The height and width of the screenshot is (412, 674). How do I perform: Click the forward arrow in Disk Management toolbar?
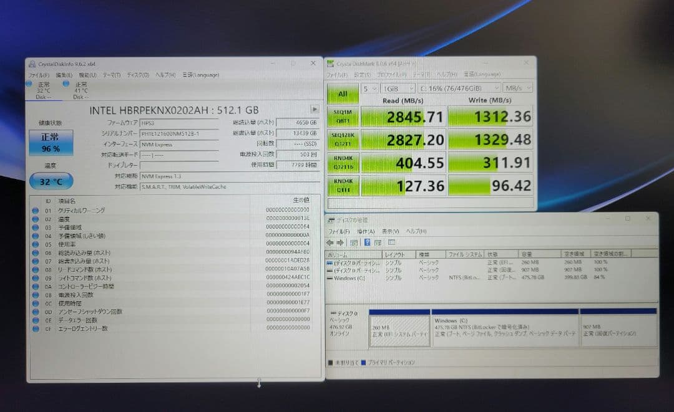(340, 242)
